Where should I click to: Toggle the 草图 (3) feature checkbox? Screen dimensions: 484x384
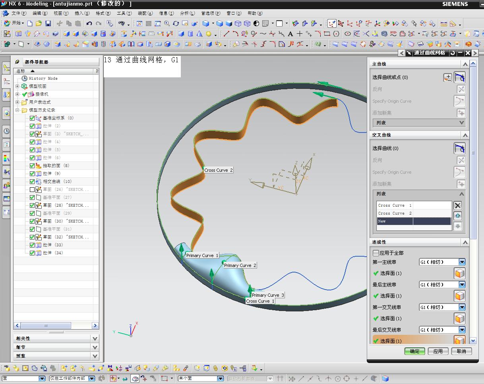pos(32,134)
